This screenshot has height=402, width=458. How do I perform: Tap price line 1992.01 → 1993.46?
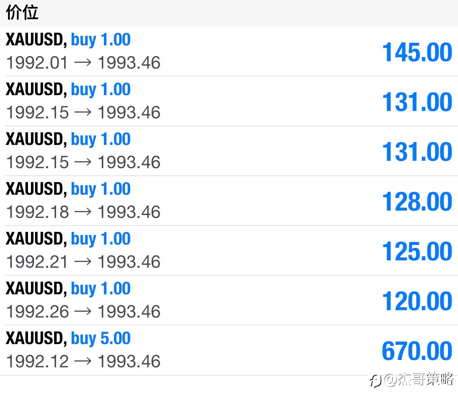[x=83, y=62]
